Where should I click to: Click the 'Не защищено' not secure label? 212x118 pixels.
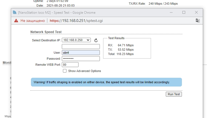[x=33, y=21]
